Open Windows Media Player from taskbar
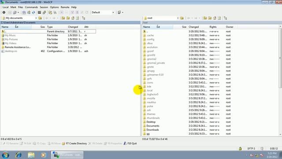This screenshot has width=282, height=159. [43, 155]
